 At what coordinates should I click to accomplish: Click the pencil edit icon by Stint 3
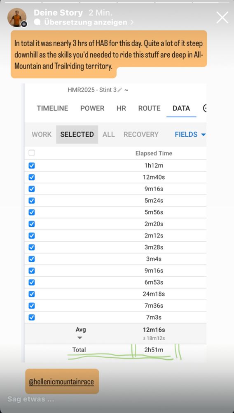coord(120,90)
